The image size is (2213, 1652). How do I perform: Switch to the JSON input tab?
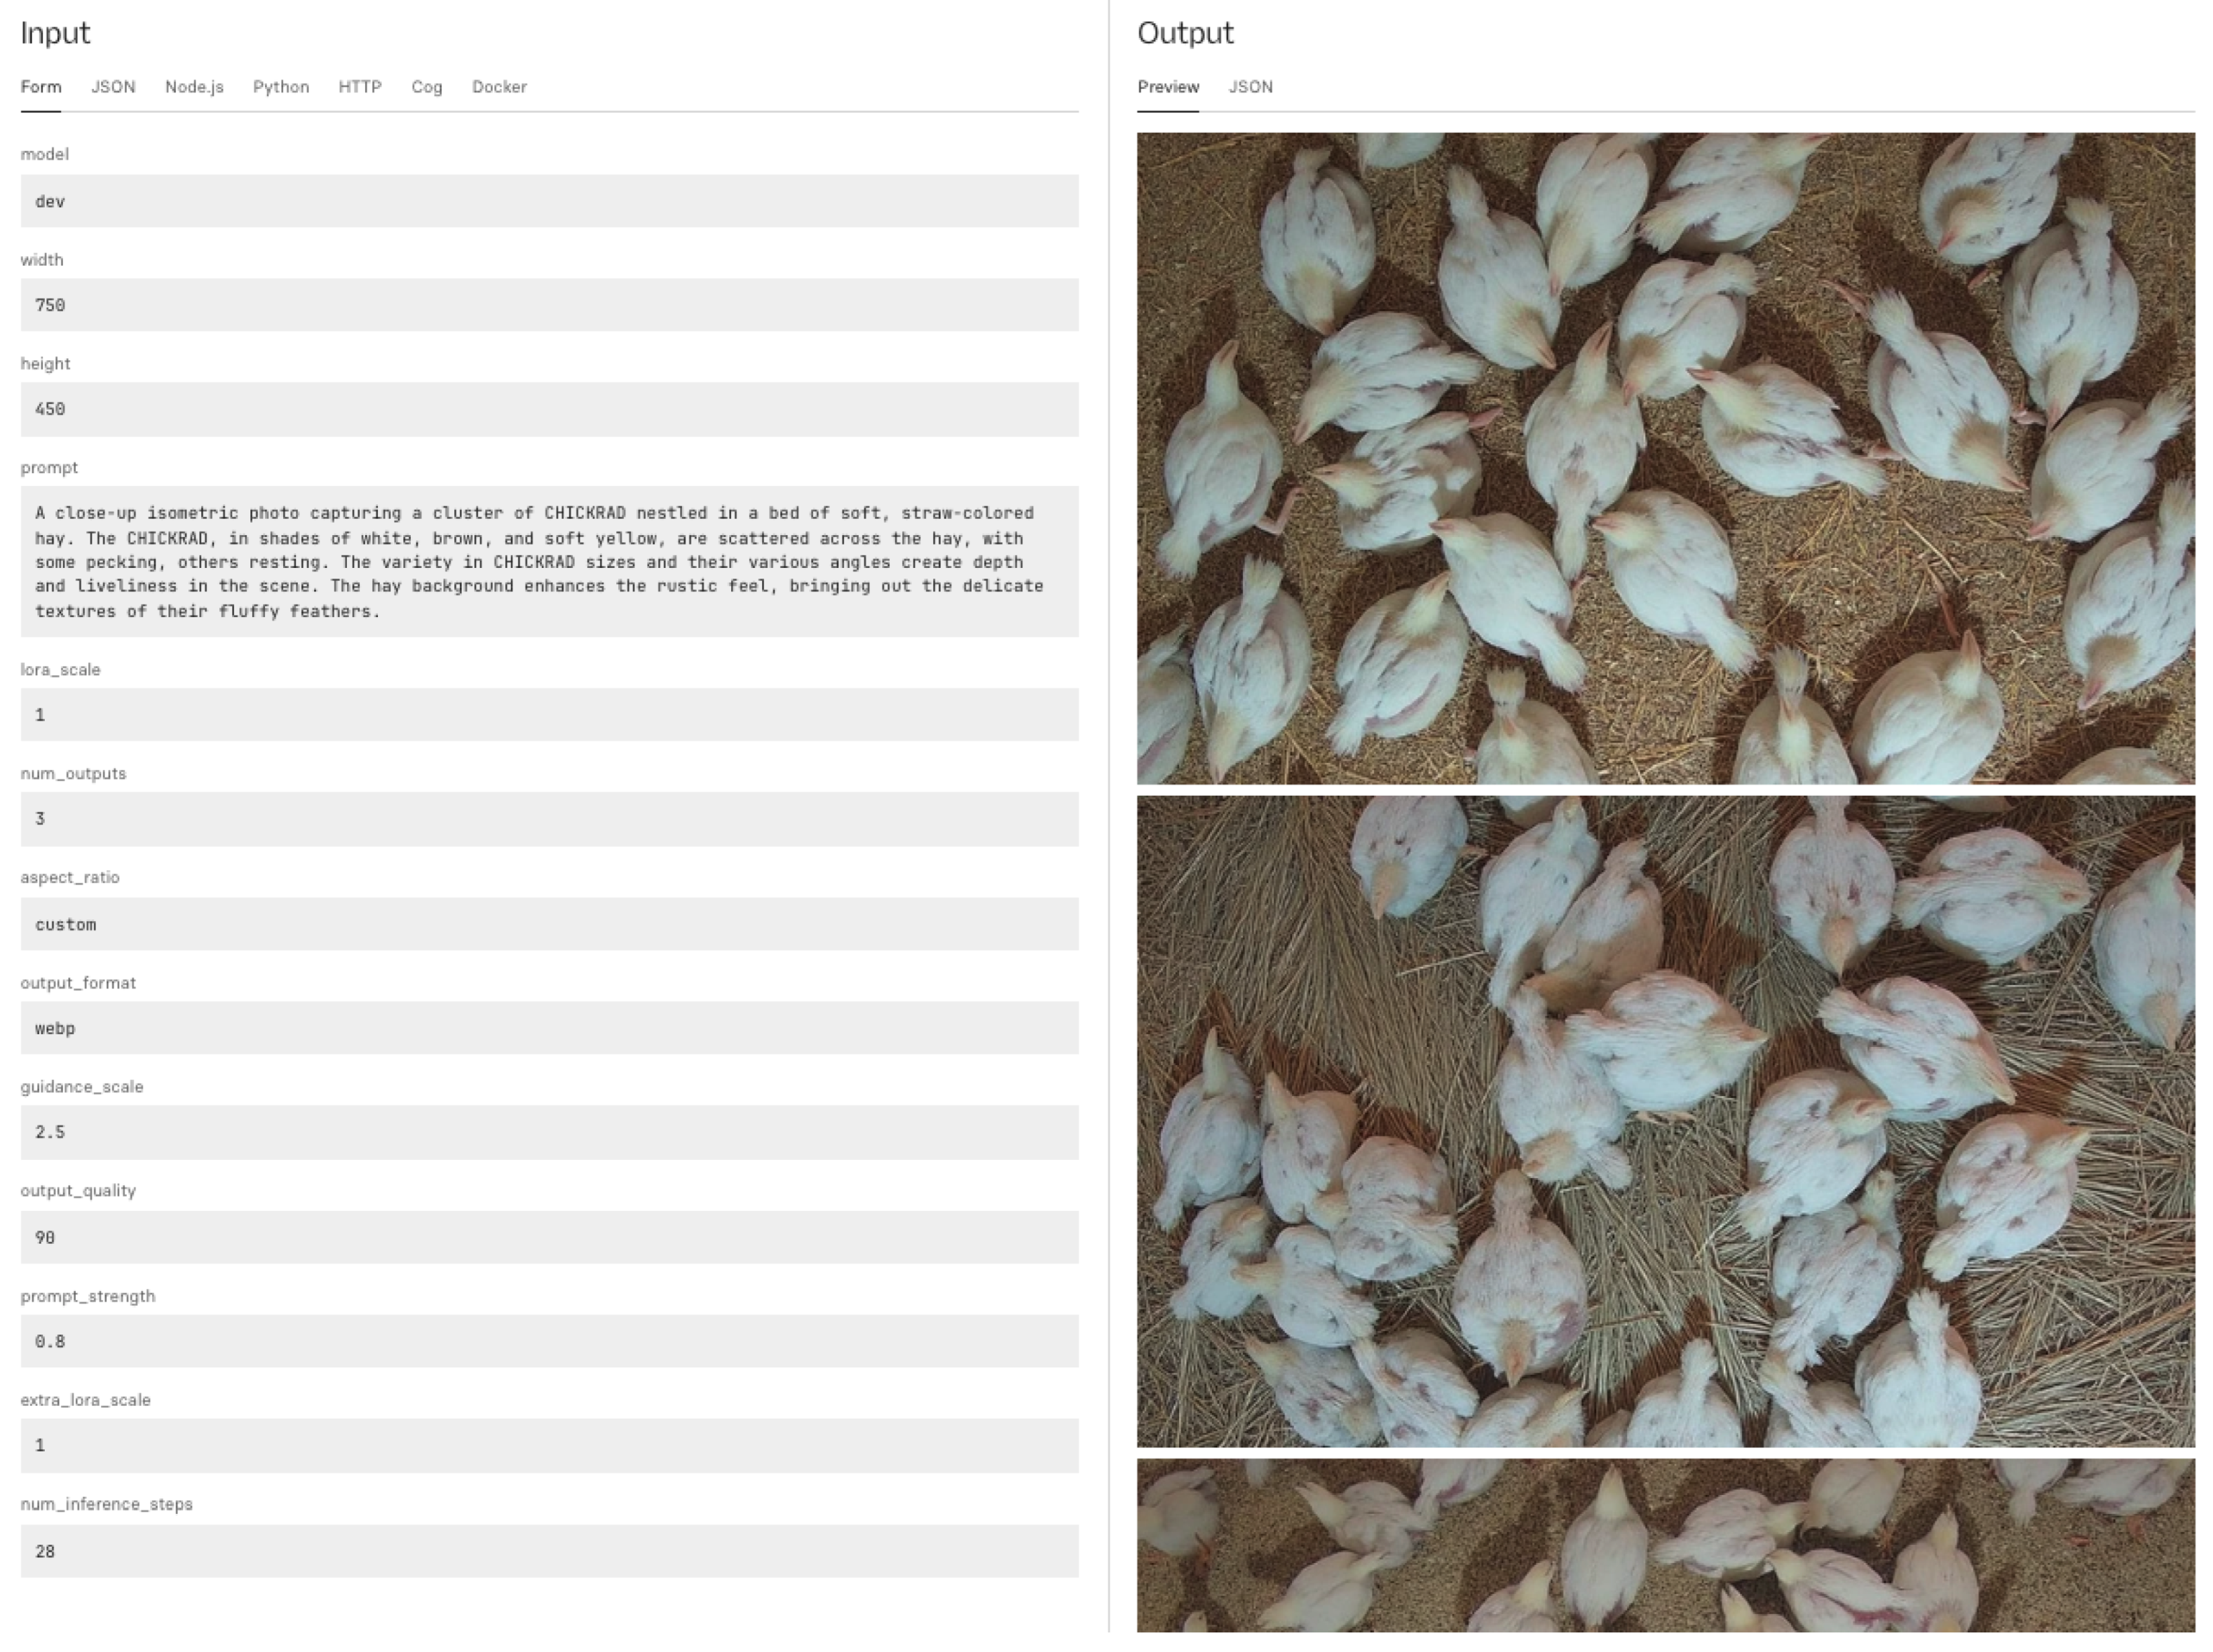tap(113, 87)
